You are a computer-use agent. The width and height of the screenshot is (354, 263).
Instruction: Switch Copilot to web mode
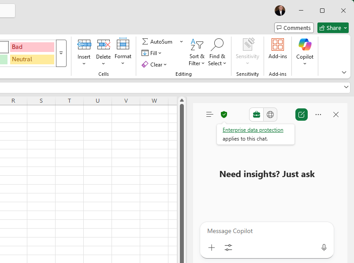click(x=270, y=115)
